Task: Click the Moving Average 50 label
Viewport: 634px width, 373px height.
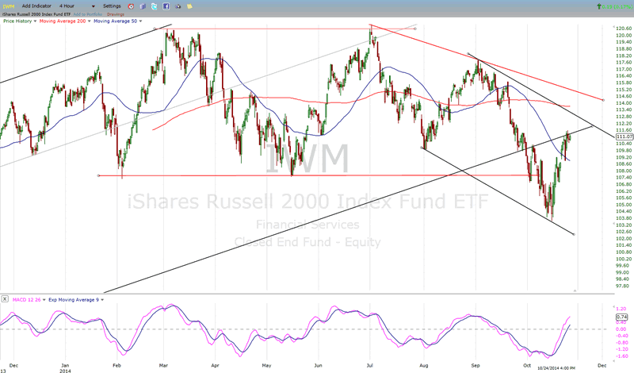Action: (x=115, y=21)
